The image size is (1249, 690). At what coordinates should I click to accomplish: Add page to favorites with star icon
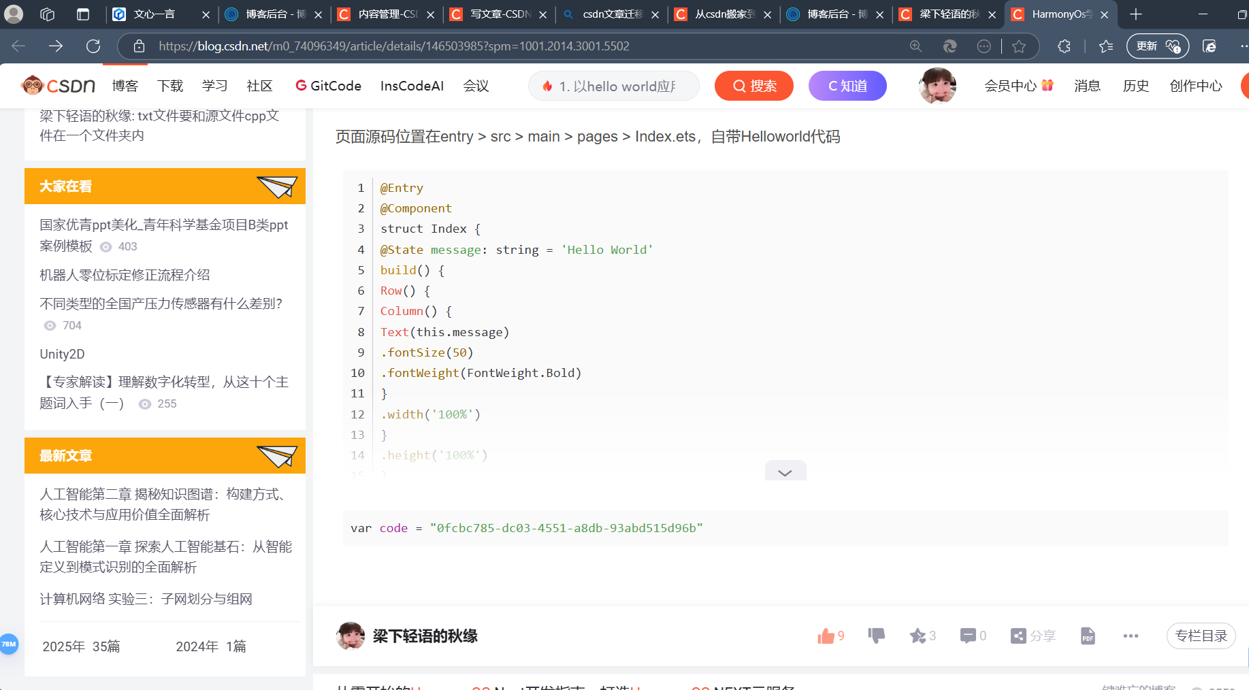(x=1018, y=46)
